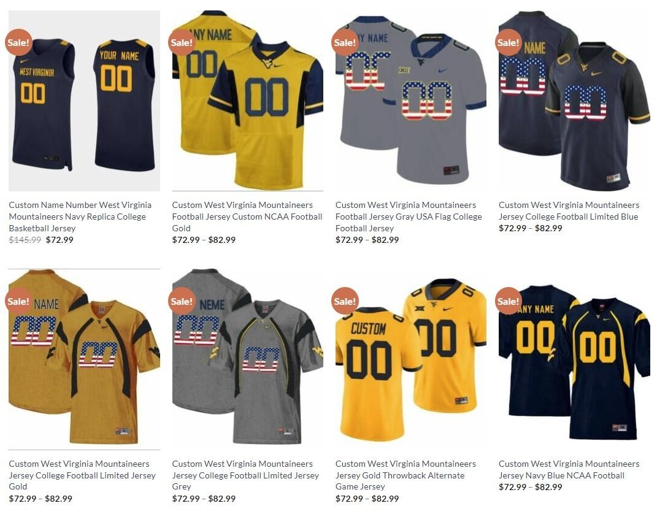Click Sale badge on gold football jersey
The height and width of the screenshot is (514, 657).
[x=182, y=42]
